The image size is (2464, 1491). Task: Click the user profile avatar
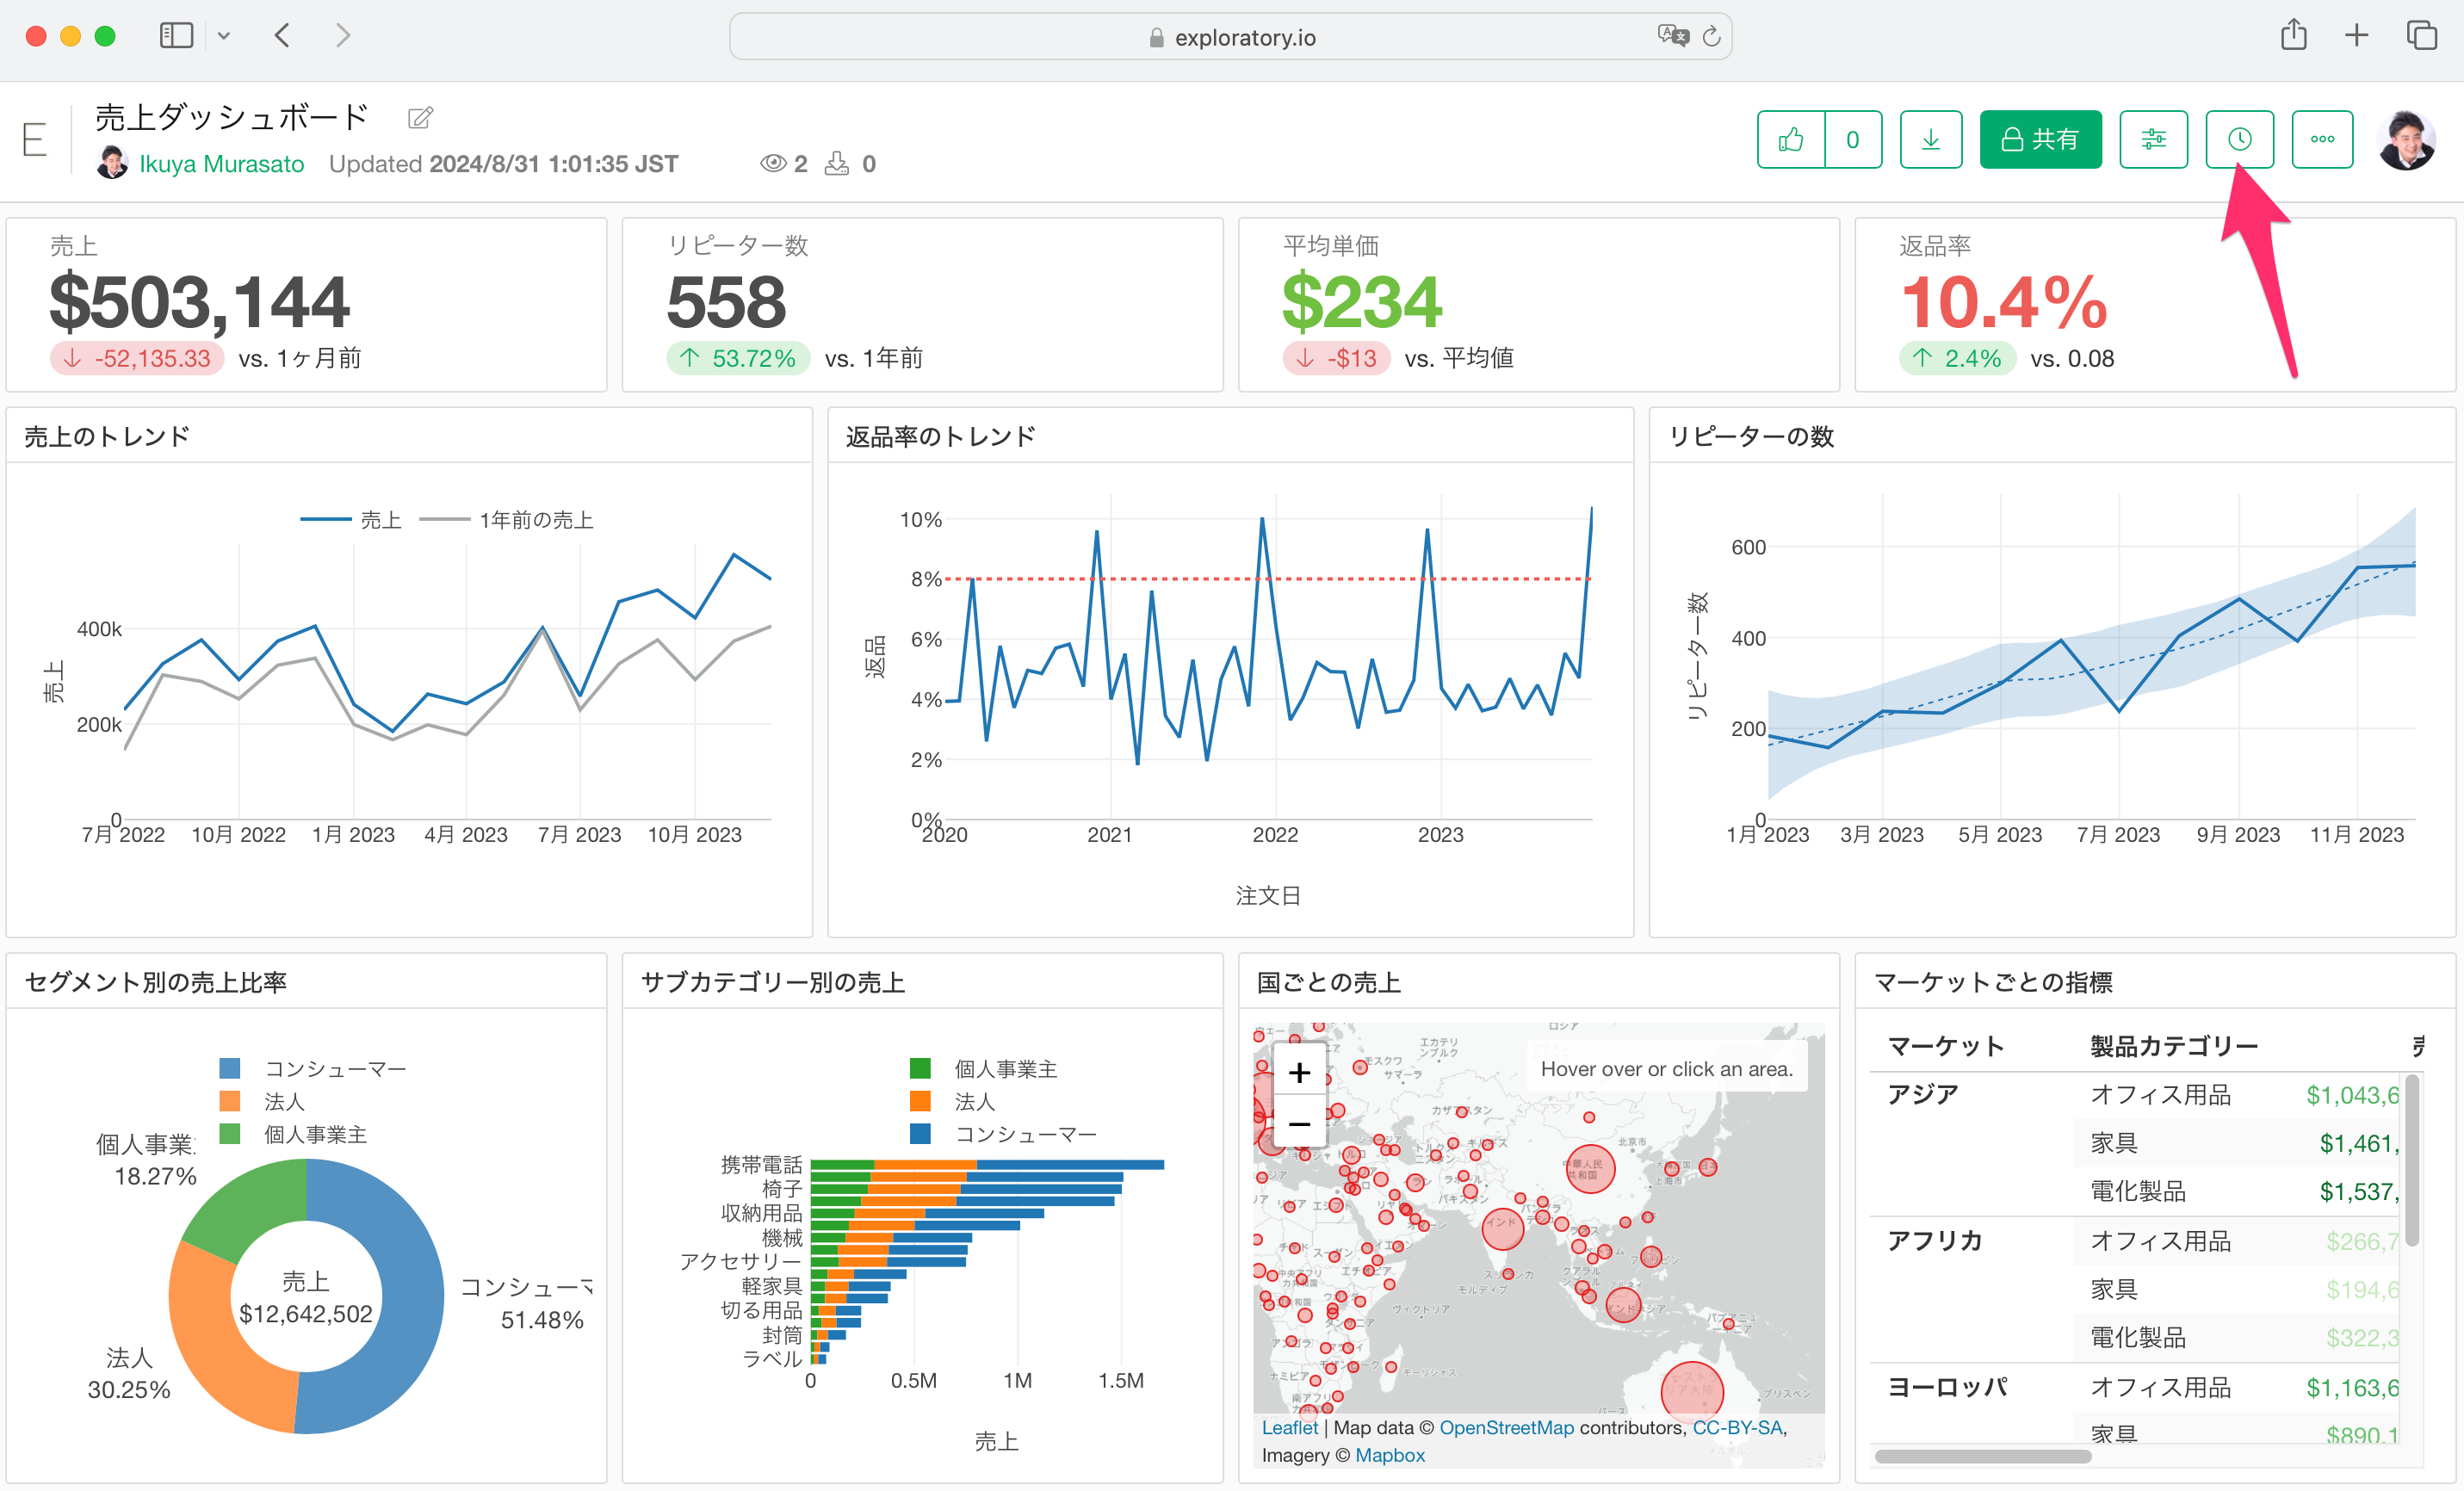coord(2405,140)
